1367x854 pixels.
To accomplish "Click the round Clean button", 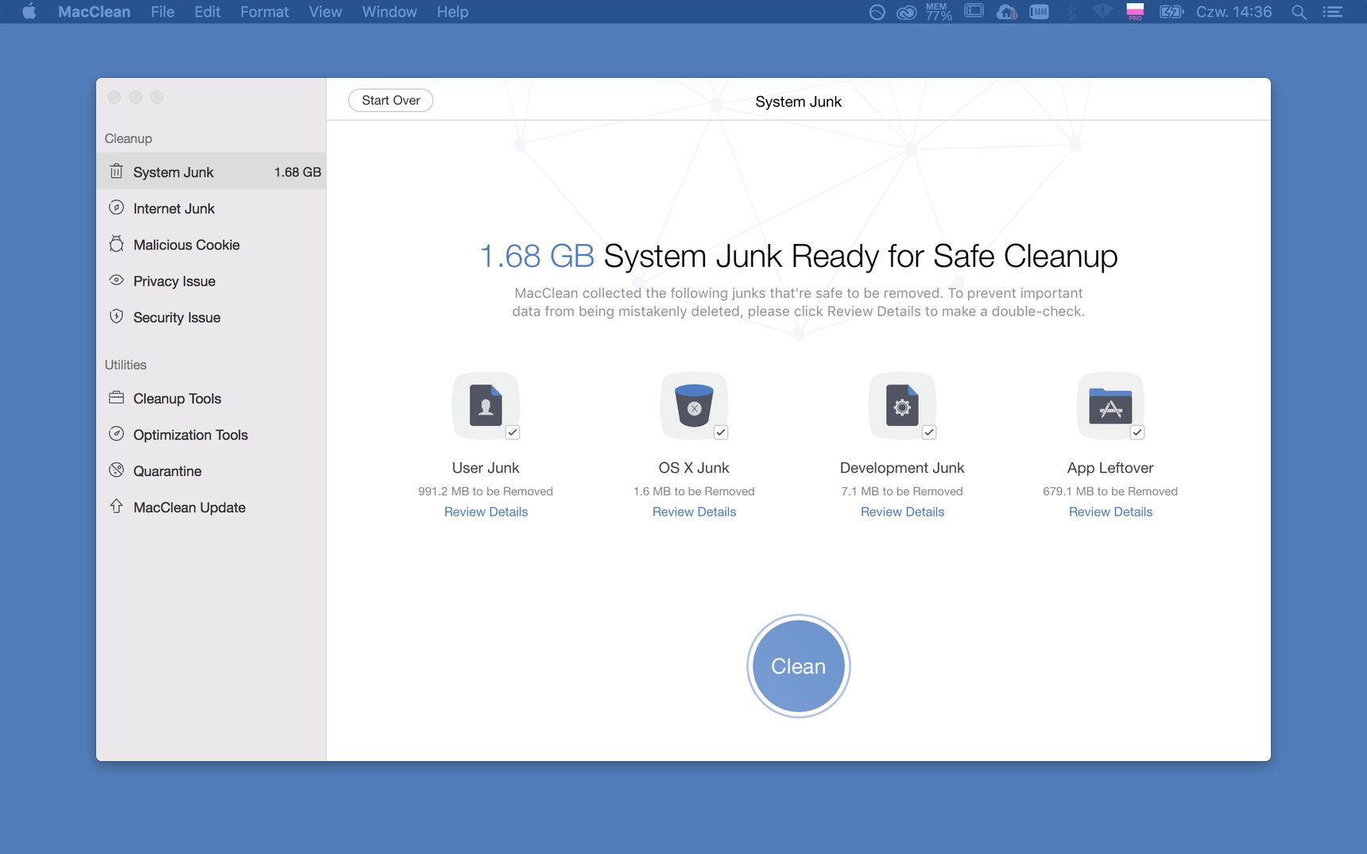I will point(799,666).
